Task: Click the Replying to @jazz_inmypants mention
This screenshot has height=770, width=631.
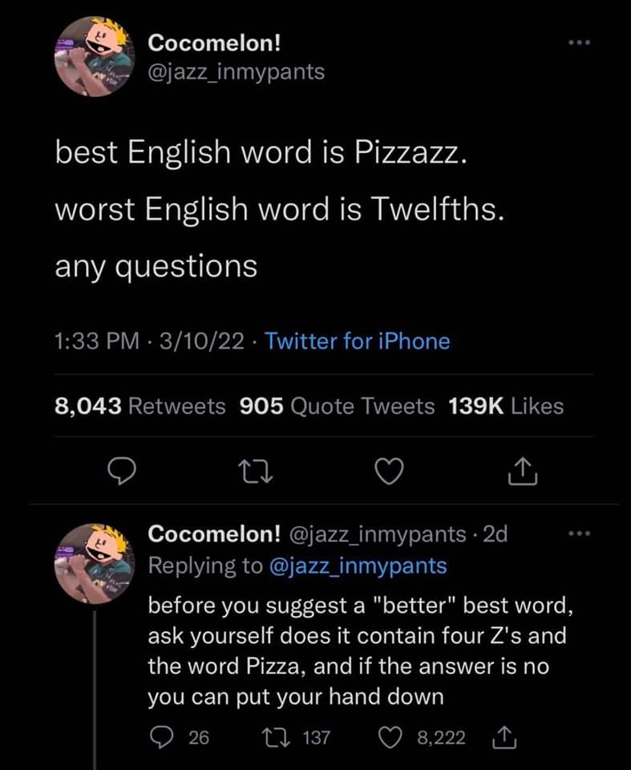Action: [x=355, y=565]
